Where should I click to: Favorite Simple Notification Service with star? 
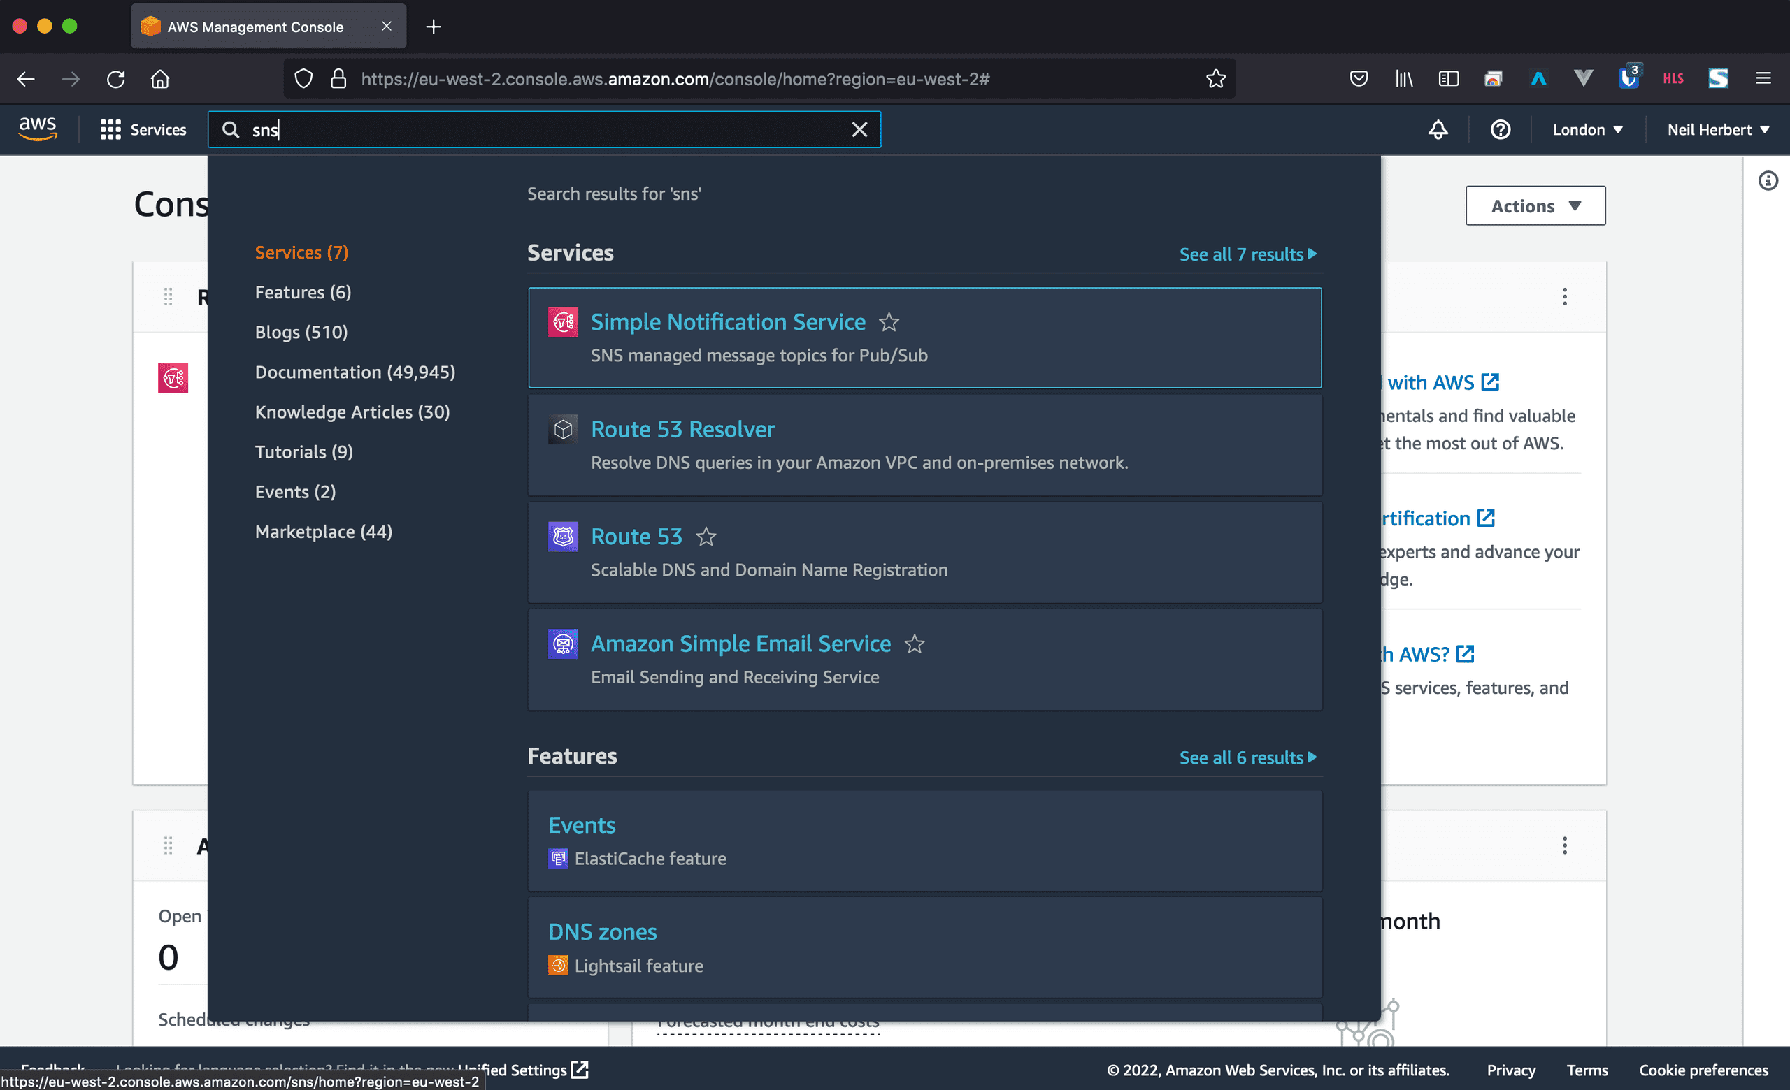click(x=889, y=321)
